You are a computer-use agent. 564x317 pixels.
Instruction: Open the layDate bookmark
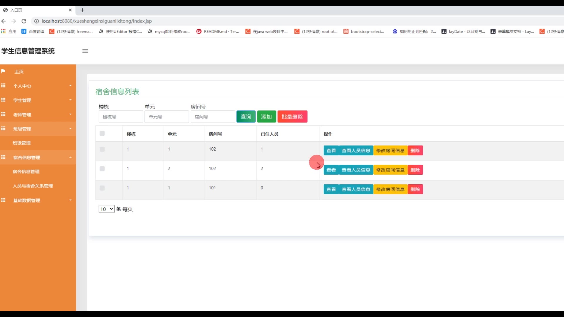[x=463, y=31]
